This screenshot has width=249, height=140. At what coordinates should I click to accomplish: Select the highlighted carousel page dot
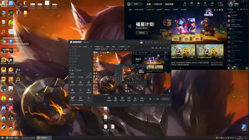181,68
